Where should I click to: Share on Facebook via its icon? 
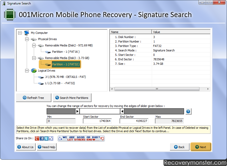(x=42, y=138)
